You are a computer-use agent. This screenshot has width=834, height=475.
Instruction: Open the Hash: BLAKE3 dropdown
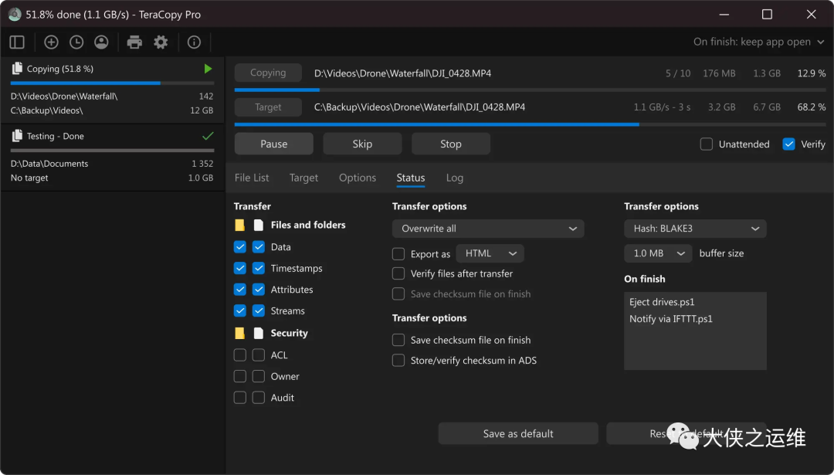point(695,229)
